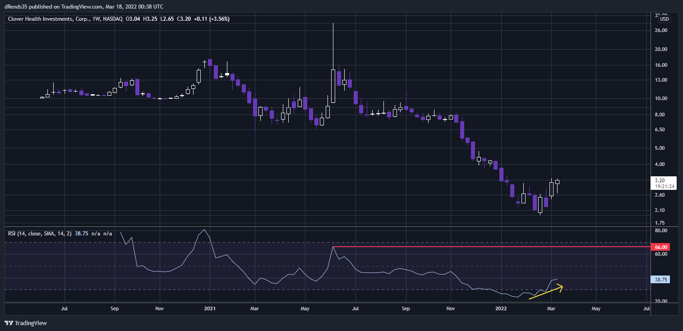Click the 16.00 price axis label

(x=661, y=65)
